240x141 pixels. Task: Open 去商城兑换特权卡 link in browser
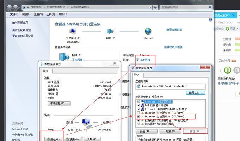click(x=228, y=84)
